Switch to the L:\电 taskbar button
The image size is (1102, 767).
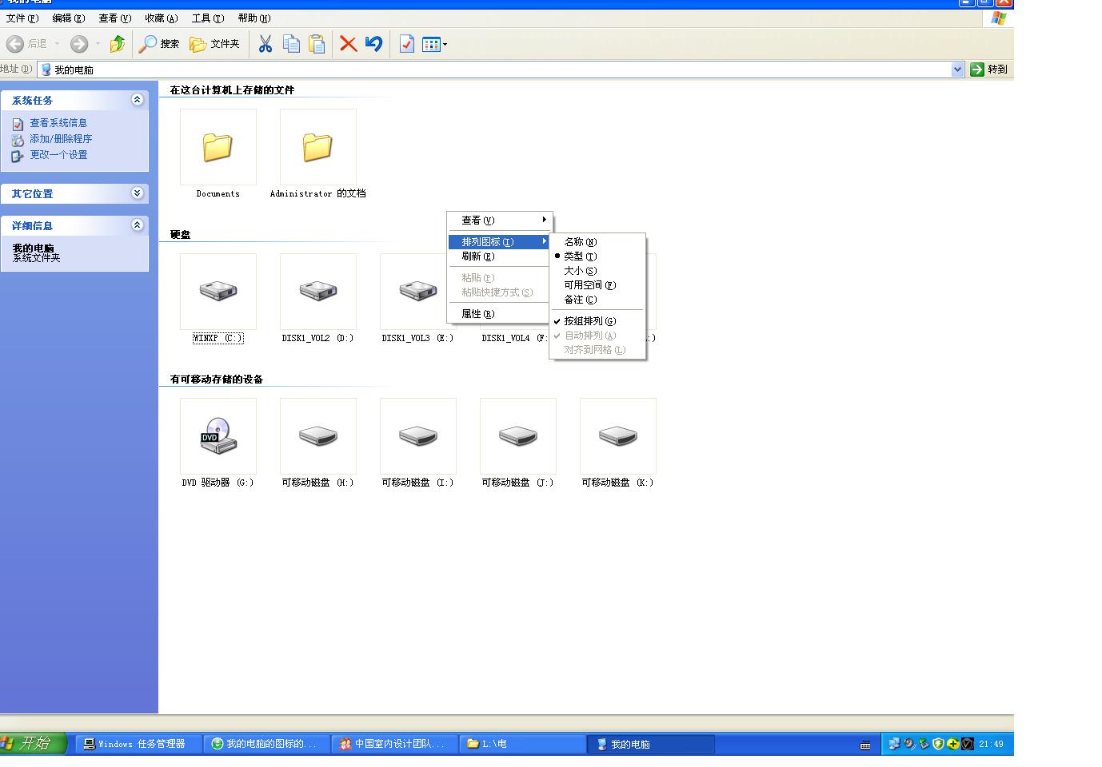tap(523, 744)
